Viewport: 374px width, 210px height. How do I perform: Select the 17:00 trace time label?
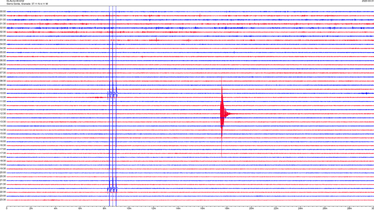coord(3,149)
